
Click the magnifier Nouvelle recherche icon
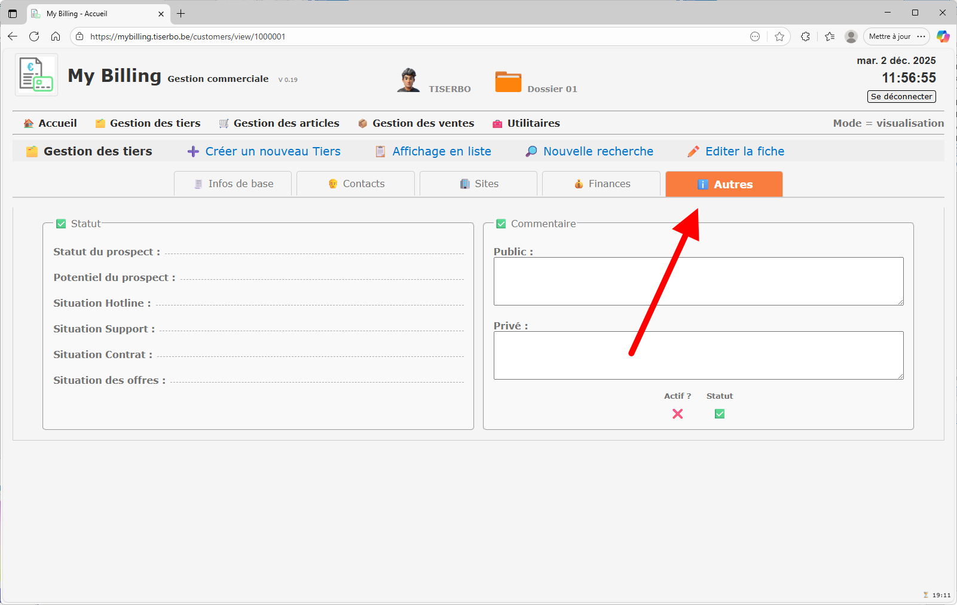coord(531,152)
